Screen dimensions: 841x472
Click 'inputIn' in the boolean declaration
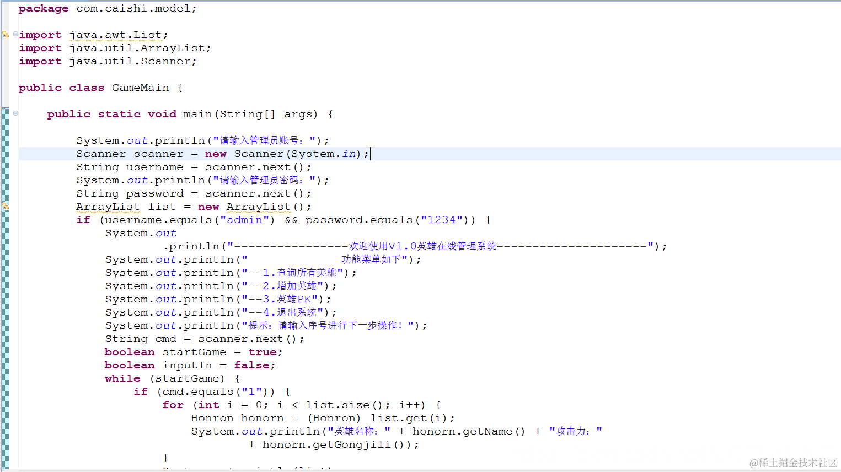[187, 366]
